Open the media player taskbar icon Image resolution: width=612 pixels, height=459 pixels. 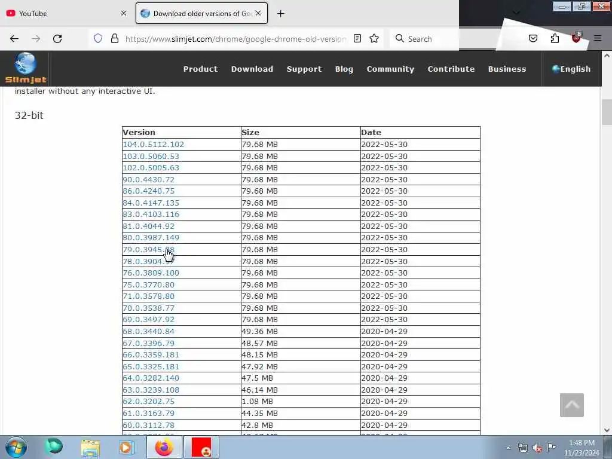point(127,447)
